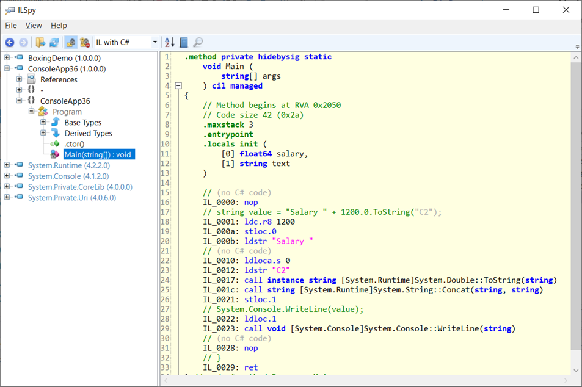Click the .ctor() method icon
This screenshot has width=582, height=387.
pos(55,143)
